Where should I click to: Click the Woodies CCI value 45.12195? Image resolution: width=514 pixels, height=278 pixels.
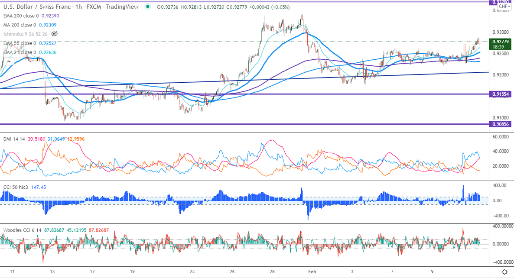pos(76,230)
